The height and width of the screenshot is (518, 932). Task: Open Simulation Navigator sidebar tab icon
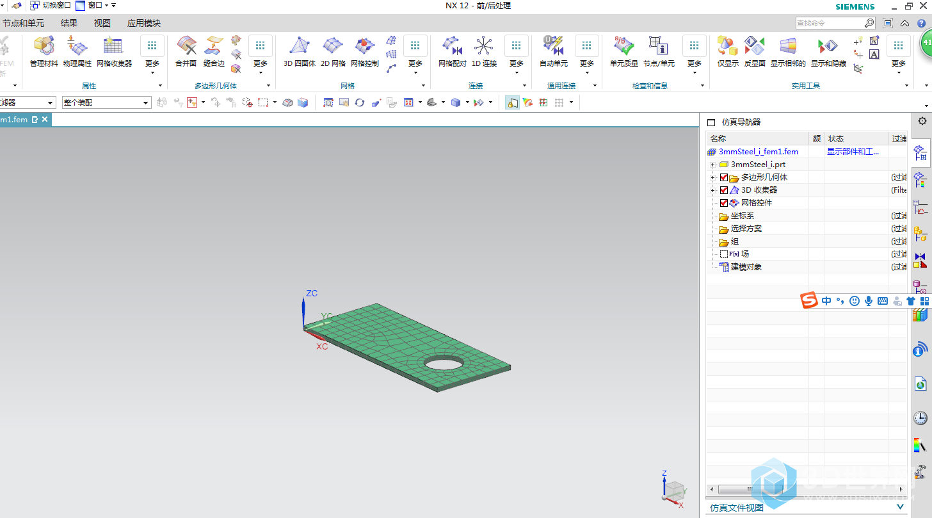(920, 152)
